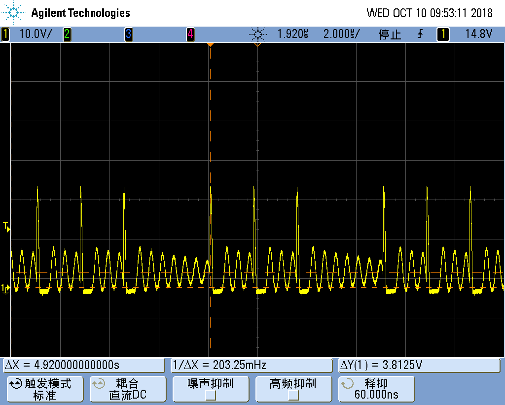Toggle the 噪声抑制 checkbox
Image resolution: width=505 pixels, height=405 pixels.
coord(210,395)
